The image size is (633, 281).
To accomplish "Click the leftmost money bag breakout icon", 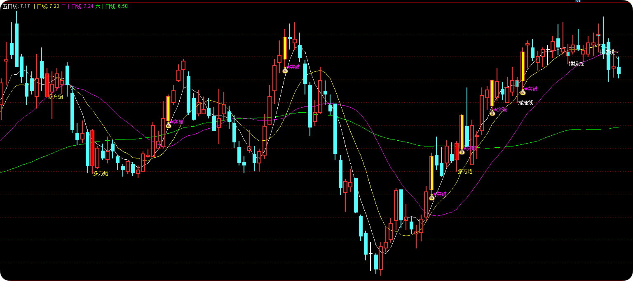I will (168, 125).
